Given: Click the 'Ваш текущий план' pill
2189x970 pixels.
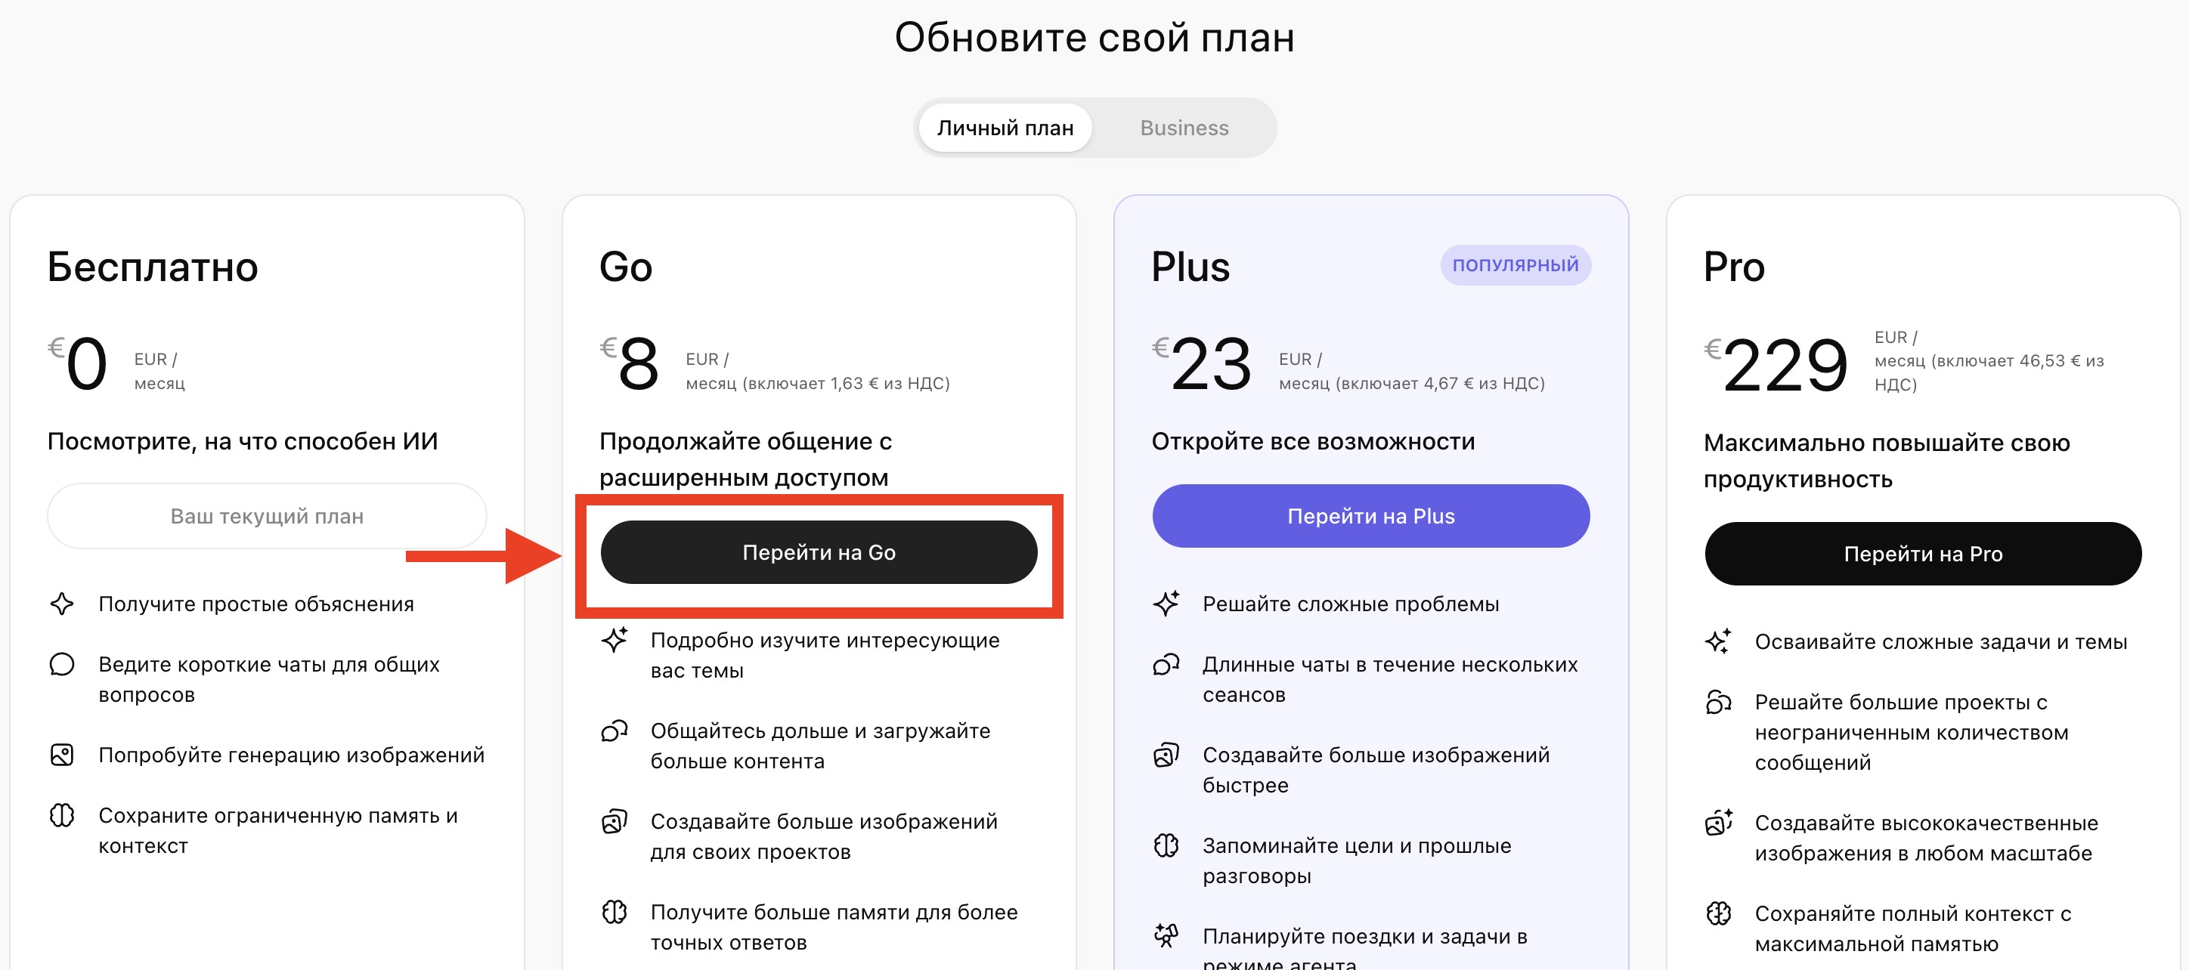Looking at the screenshot, I should (268, 514).
